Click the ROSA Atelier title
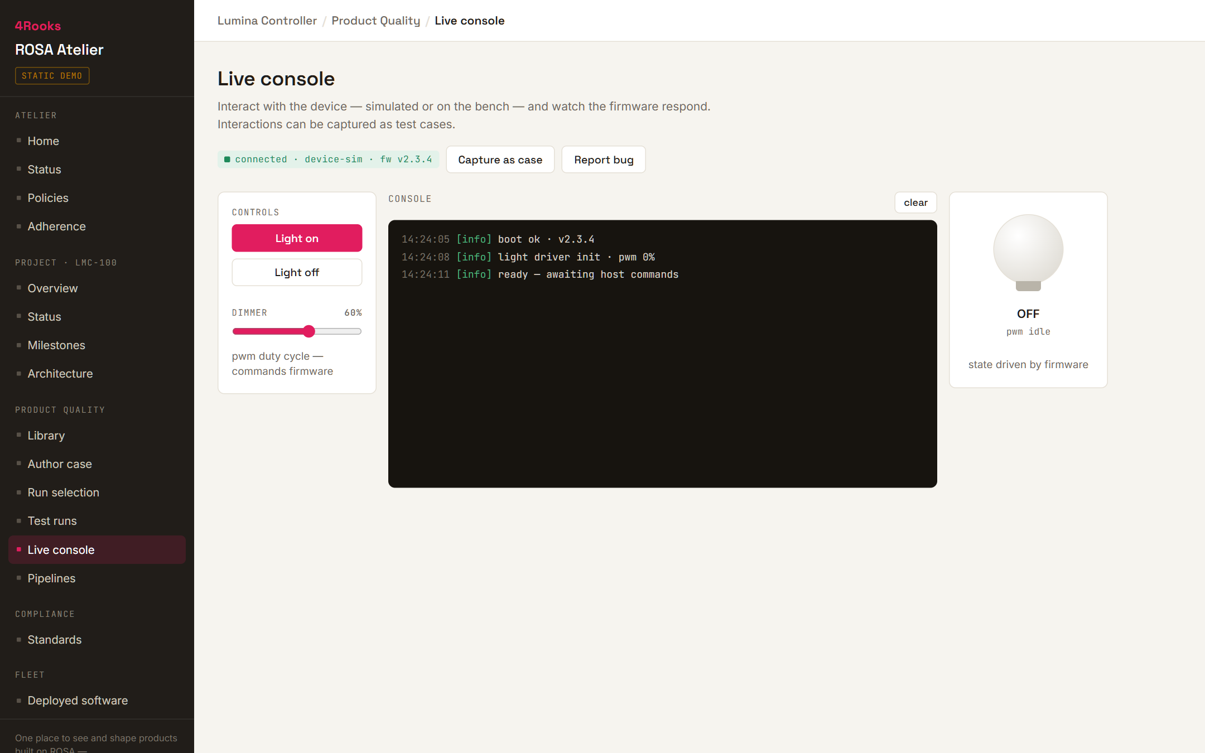This screenshot has width=1205, height=753. click(x=59, y=50)
